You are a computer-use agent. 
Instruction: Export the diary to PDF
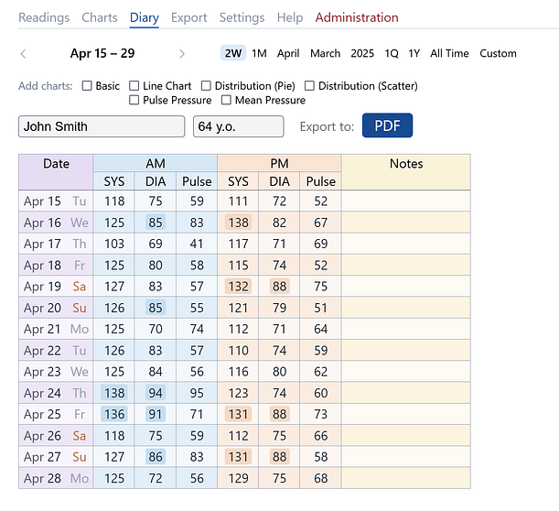coord(387,126)
